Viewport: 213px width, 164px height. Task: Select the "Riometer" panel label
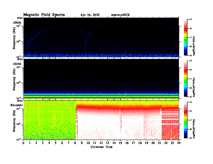[x=17, y=105]
